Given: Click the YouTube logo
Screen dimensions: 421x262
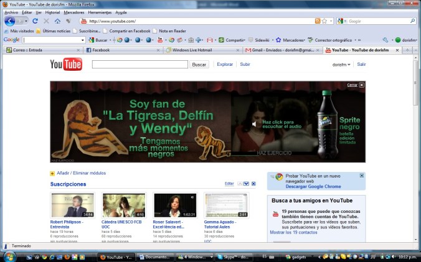Looking at the screenshot, I should pyautogui.click(x=66, y=65).
